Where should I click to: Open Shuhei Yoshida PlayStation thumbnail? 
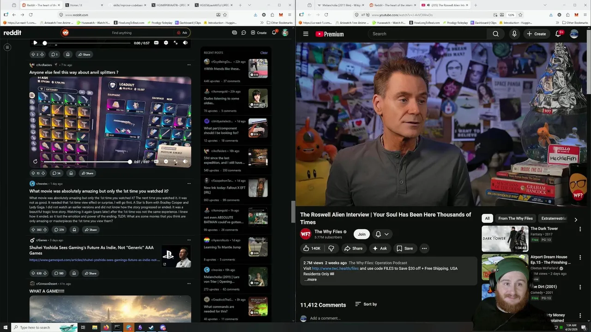tap(176, 257)
